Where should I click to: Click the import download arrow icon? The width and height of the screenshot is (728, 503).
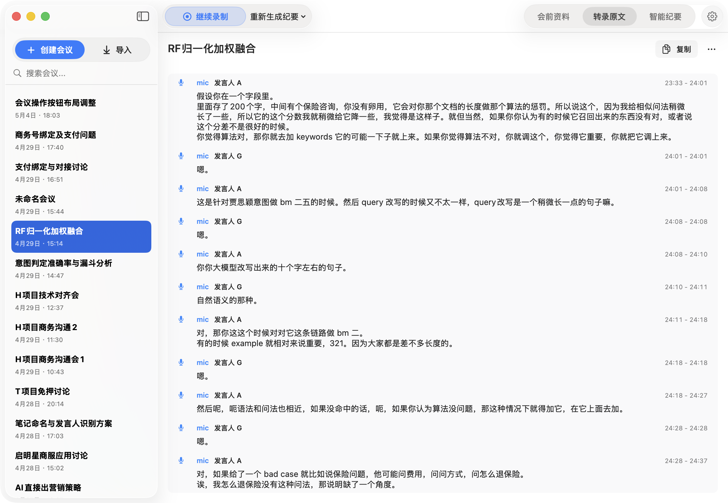107,50
